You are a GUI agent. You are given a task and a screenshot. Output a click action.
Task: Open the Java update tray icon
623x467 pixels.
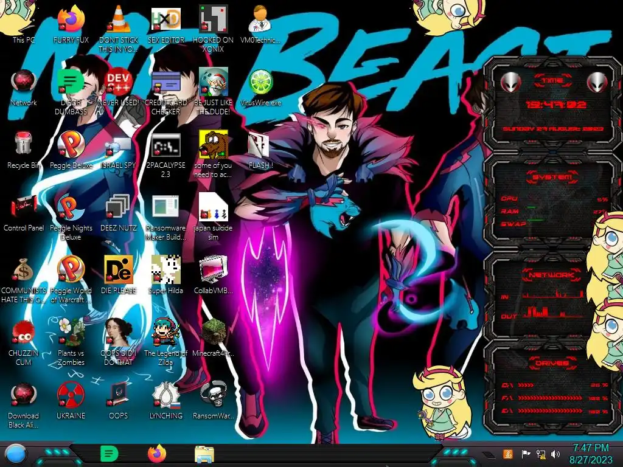tap(508, 454)
